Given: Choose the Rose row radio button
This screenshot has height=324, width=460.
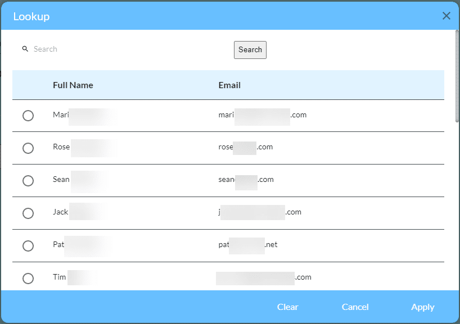Looking at the screenshot, I should (x=28, y=148).
